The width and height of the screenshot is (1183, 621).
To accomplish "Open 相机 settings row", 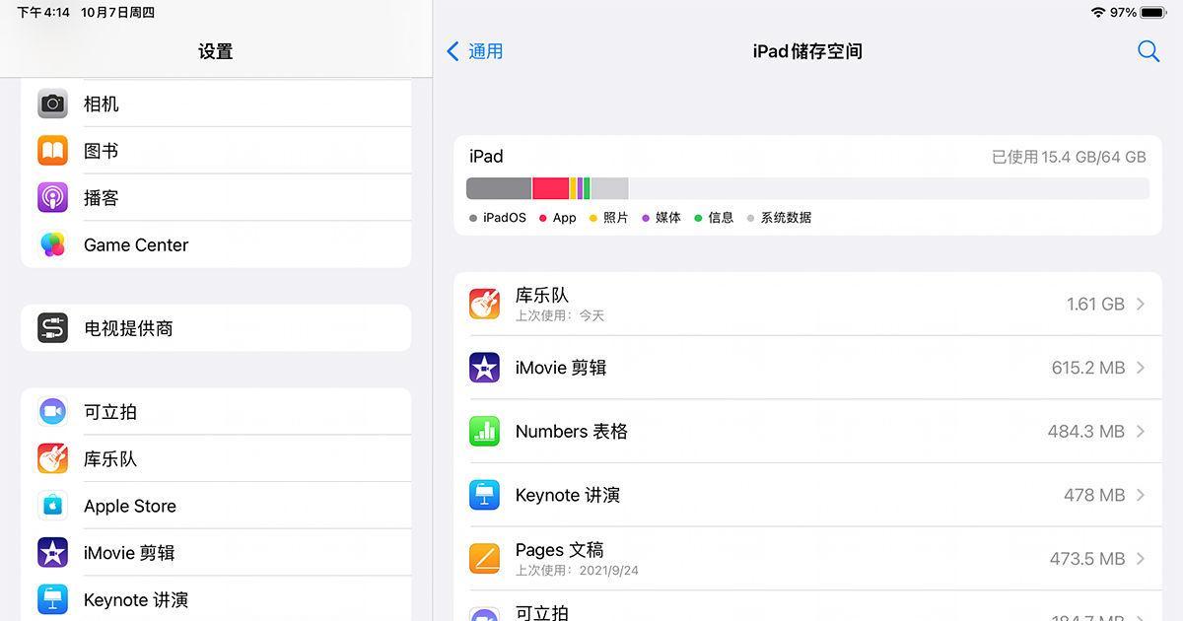I will pyautogui.click(x=216, y=103).
